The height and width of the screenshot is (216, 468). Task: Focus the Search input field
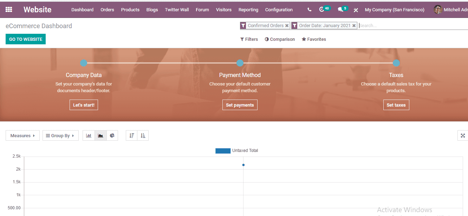pyautogui.click(x=413, y=26)
